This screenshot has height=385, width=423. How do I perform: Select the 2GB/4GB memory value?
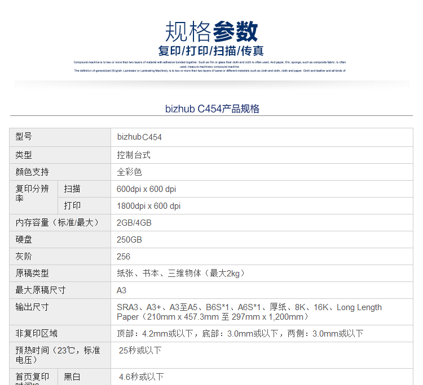134,223
